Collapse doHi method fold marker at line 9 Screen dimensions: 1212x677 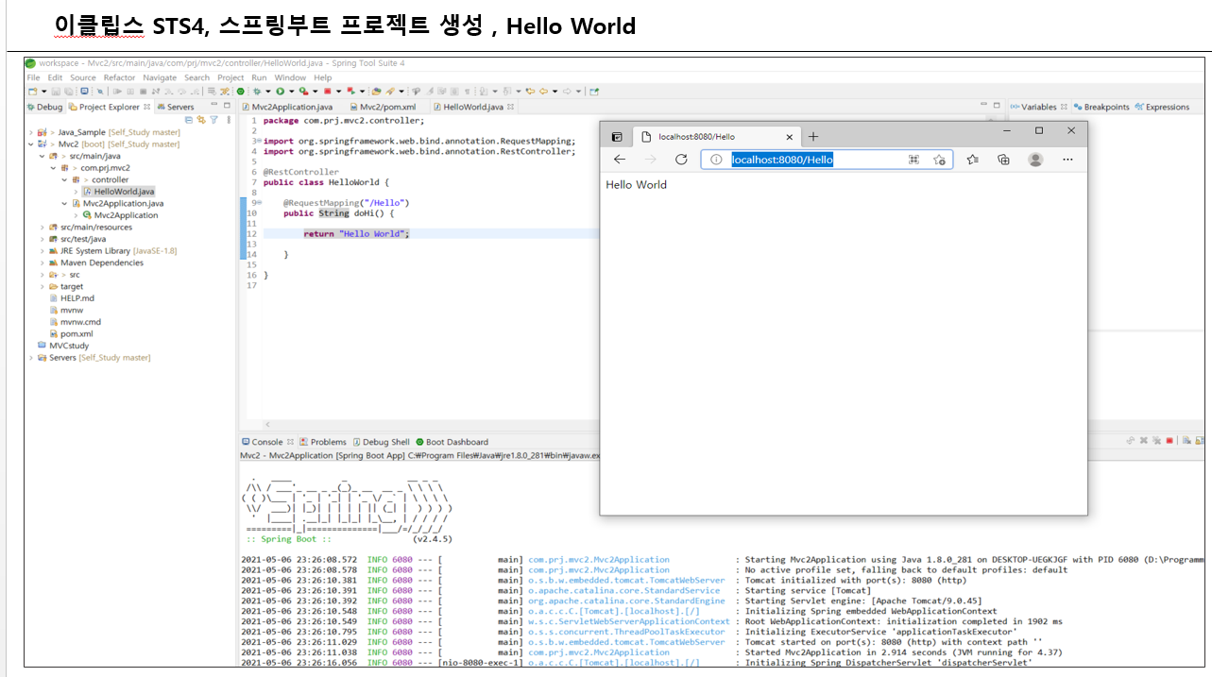pyautogui.click(x=258, y=203)
